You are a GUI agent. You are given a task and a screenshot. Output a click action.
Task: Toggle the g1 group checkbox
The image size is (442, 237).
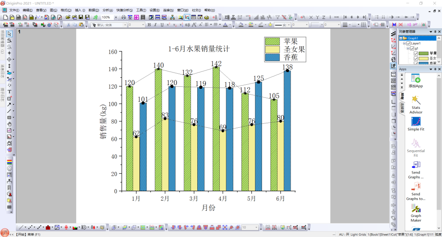tap(412, 48)
